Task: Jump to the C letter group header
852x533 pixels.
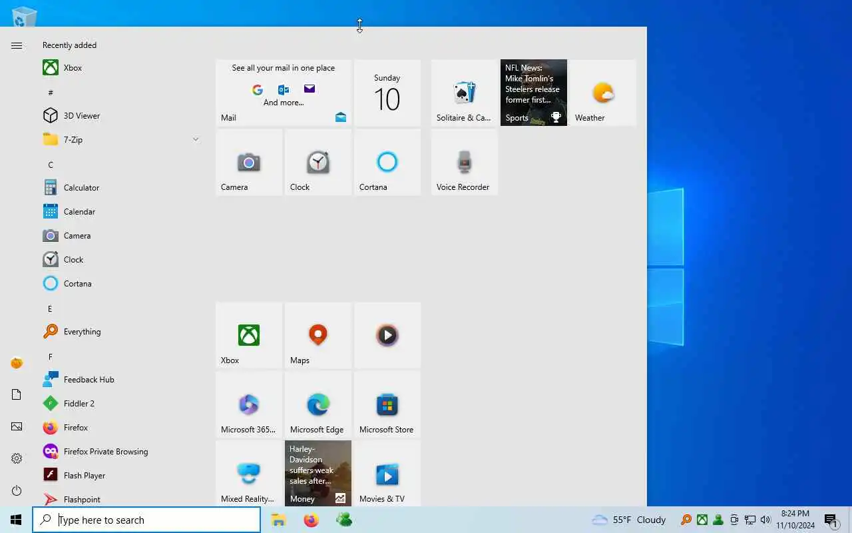Action: (51, 165)
